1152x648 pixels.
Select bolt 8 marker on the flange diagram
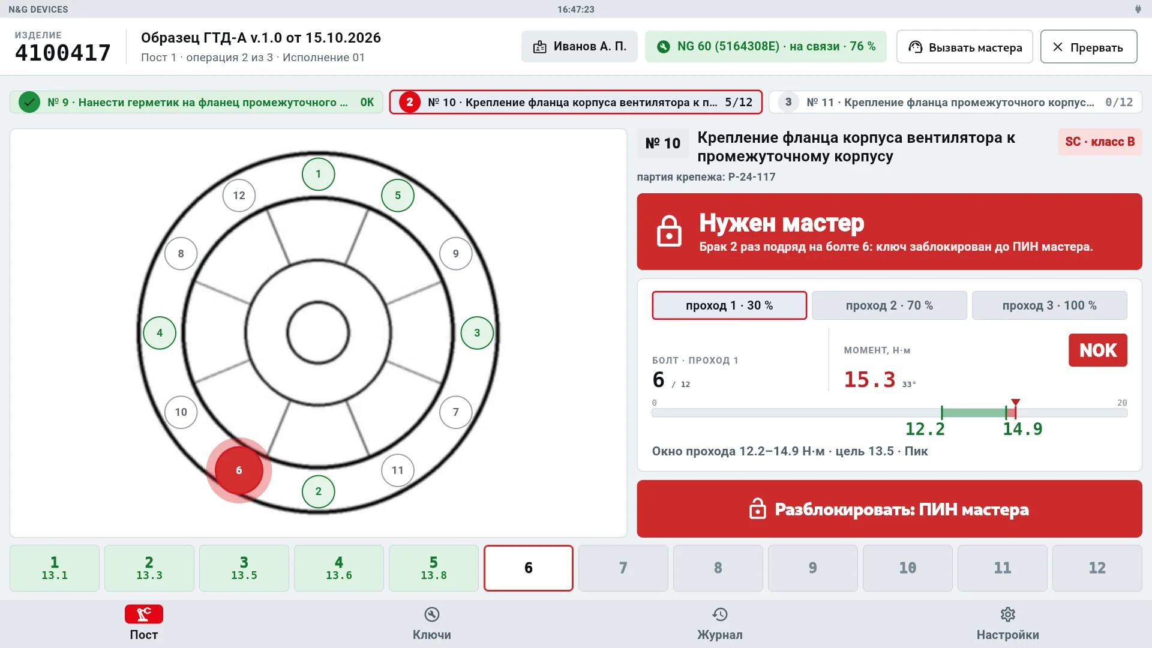click(181, 254)
